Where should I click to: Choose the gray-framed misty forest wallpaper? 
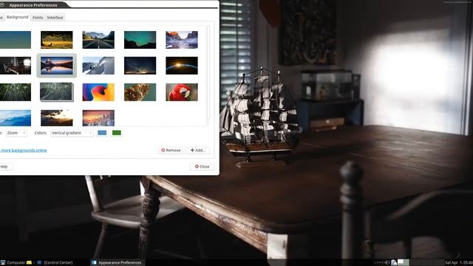coord(57,92)
